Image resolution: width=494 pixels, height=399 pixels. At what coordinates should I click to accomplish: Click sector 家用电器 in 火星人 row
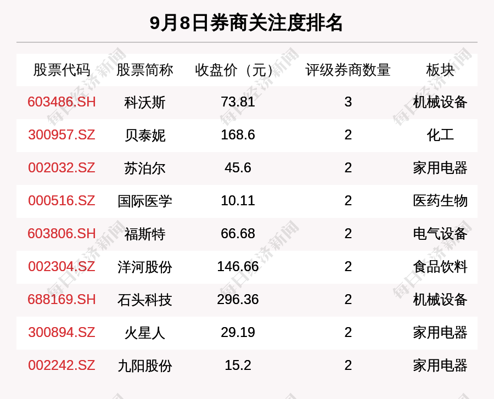[x=440, y=333]
